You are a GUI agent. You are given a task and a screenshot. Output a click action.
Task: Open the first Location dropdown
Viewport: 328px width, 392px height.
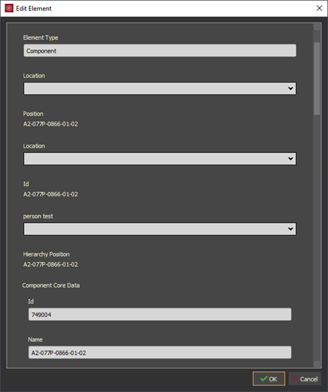tap(160, 89)
